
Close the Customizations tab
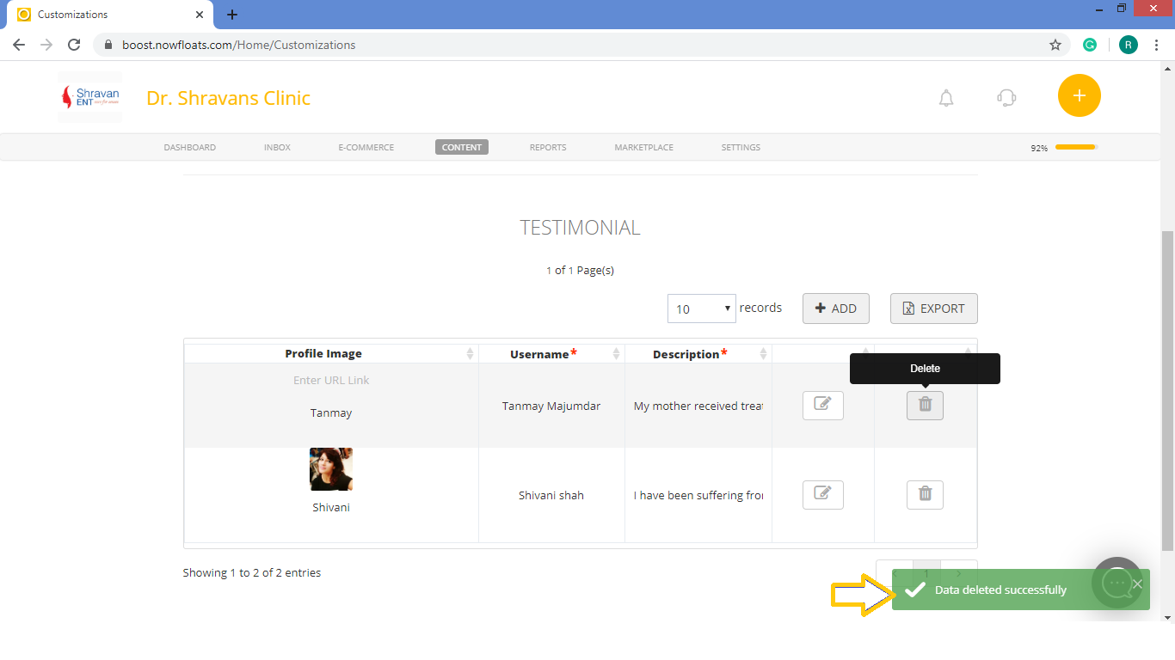pyautogui.click(x=200, y=15)
